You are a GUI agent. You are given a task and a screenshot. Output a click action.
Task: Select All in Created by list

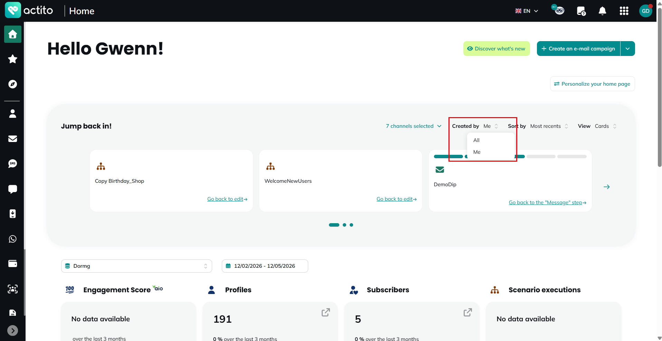click(491, 140)
